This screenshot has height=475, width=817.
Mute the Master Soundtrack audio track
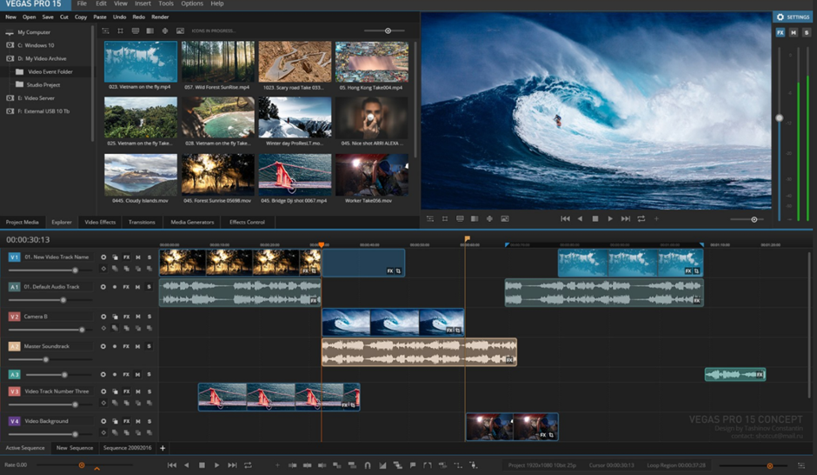click(x=137, y=346)
